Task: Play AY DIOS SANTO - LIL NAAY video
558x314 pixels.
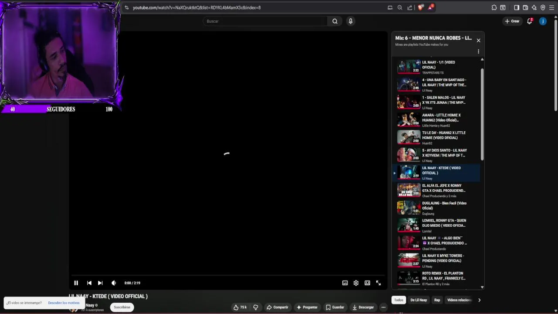Action: click(436, 155)
